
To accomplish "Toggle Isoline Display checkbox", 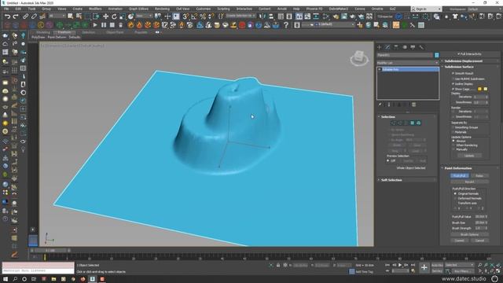I will coord(453,84).
